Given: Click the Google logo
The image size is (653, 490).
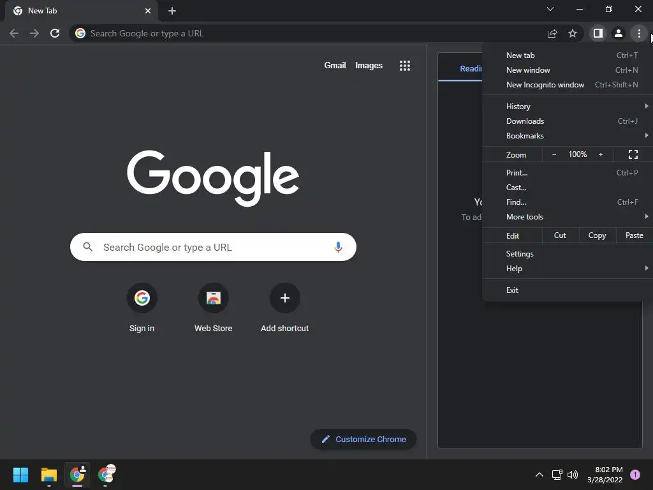Looking at the screenshot, I should click(213, 178).
